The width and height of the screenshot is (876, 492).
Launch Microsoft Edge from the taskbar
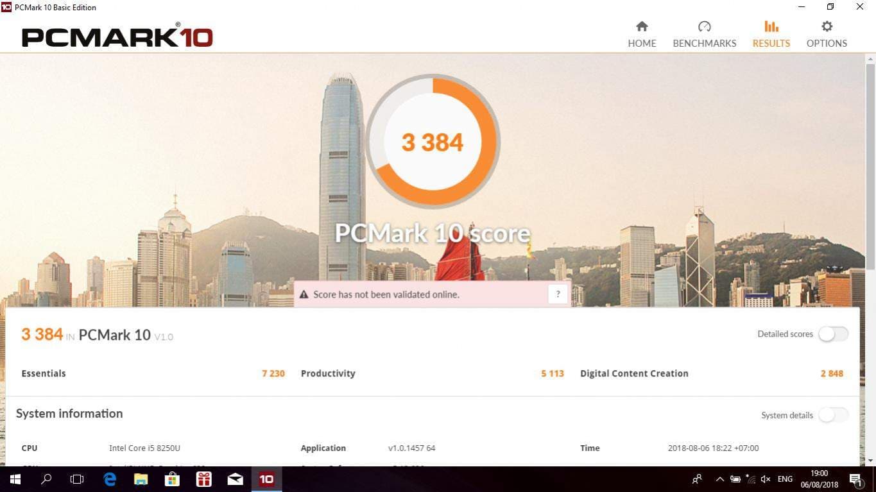pyautogui.click(x=110, y=479)
